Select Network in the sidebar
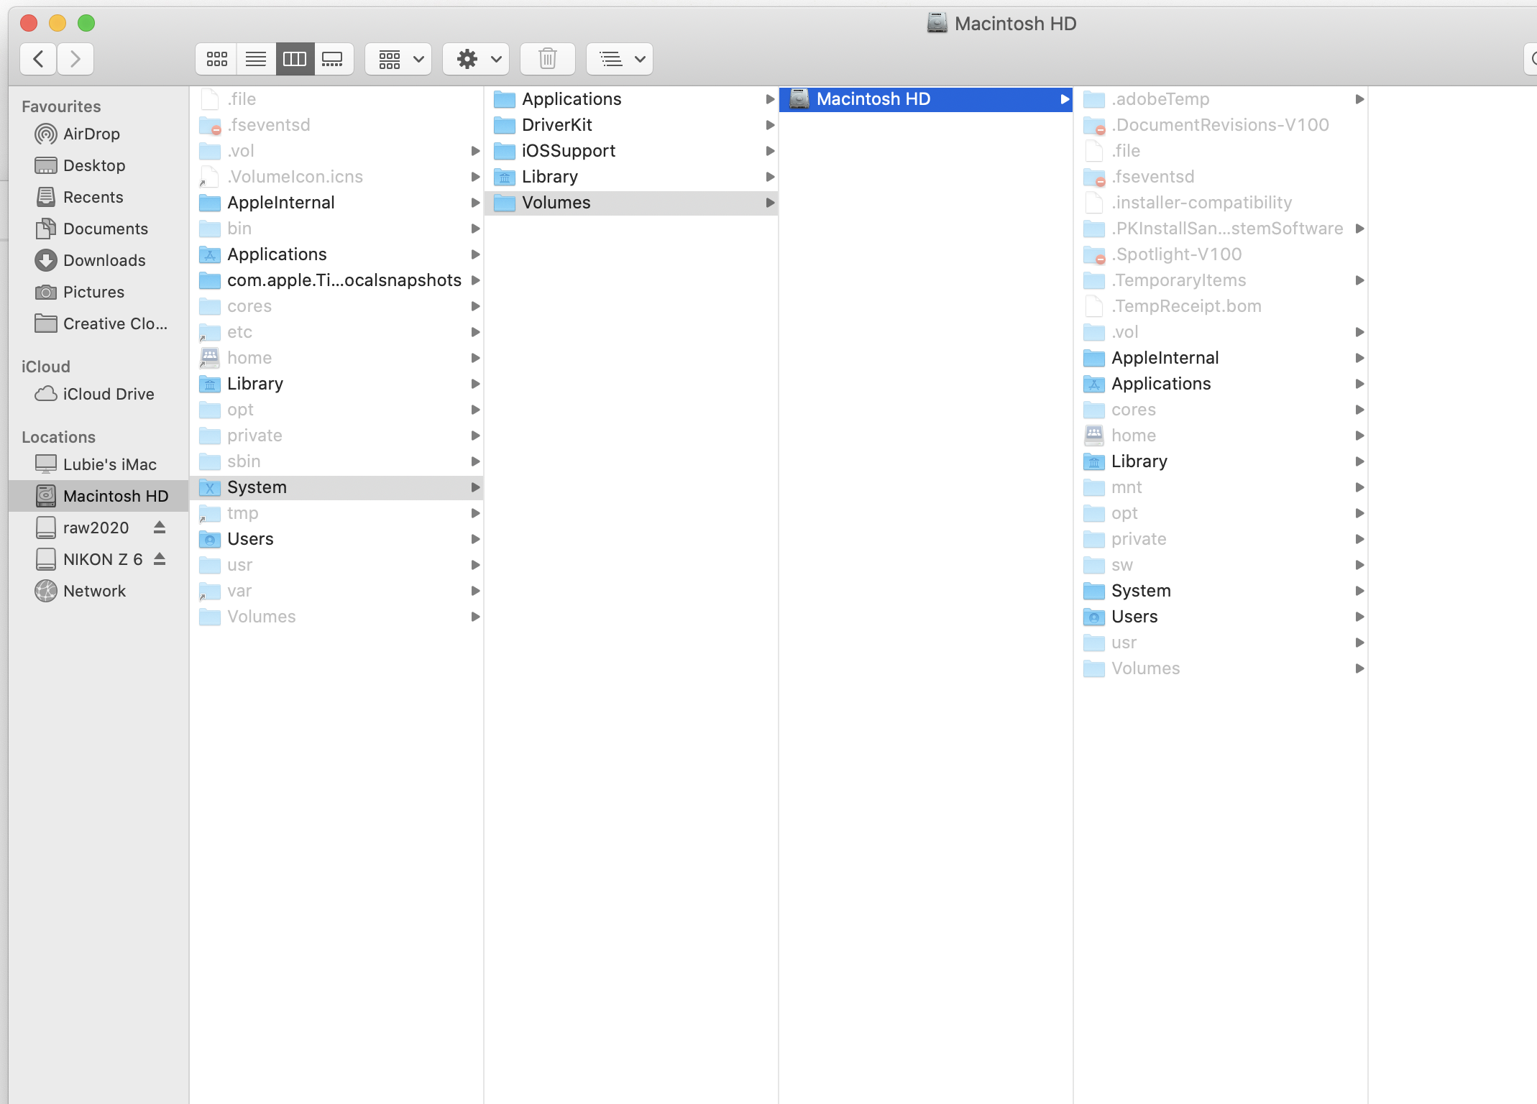 click(93, 591)
